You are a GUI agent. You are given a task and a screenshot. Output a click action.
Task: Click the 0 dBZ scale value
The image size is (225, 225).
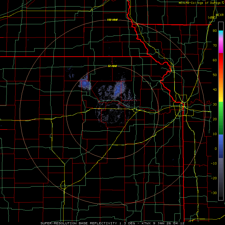[216, 149]
